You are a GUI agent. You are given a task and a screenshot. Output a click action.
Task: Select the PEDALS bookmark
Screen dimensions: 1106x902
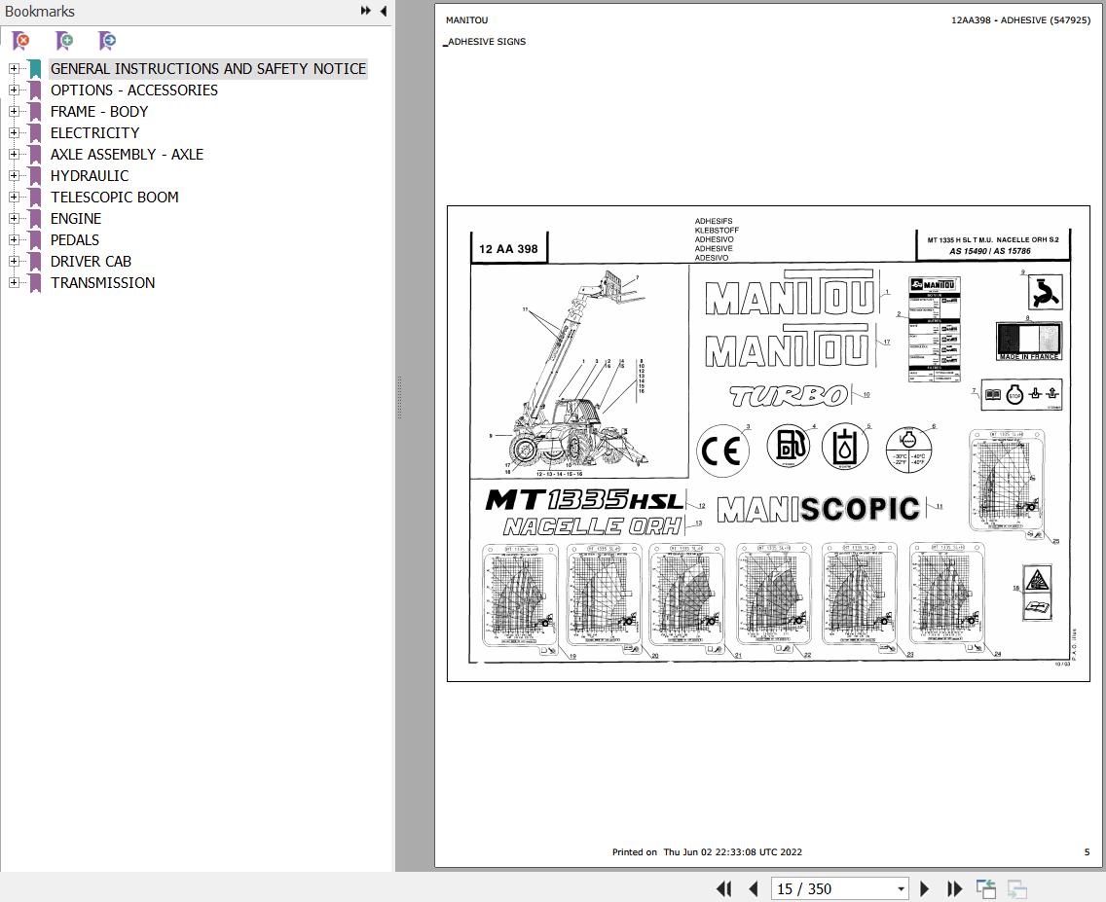(x=75, y=239)
